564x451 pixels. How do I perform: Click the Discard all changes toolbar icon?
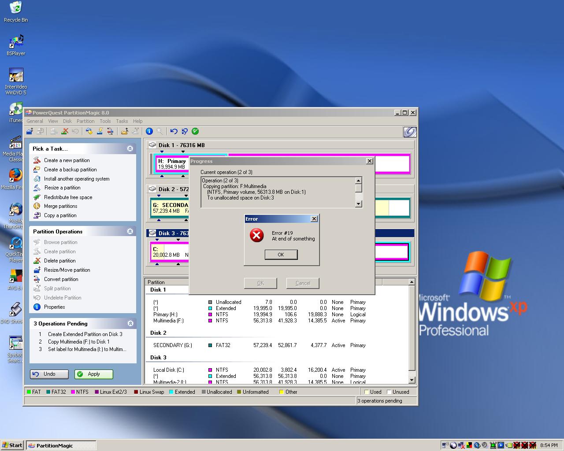coord(184,131)
